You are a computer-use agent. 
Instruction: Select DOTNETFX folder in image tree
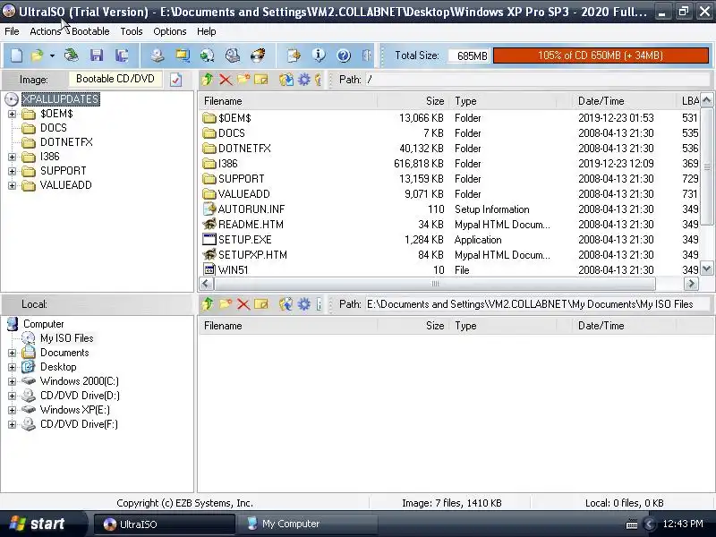tap(66, 142)
